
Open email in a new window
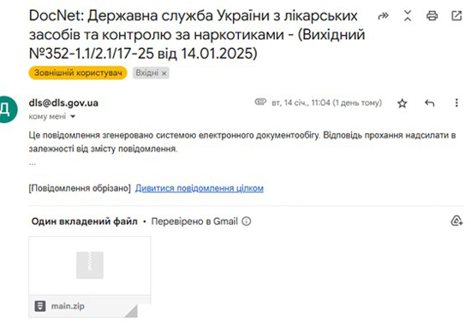pyautogui.click(x=456, y=15)
